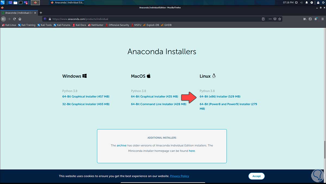This screenshot has width=326, height=184.
Task: Download MacOS 64-Bit Graphical Installer (435 MB)
Action: click(x=155, y=96)
